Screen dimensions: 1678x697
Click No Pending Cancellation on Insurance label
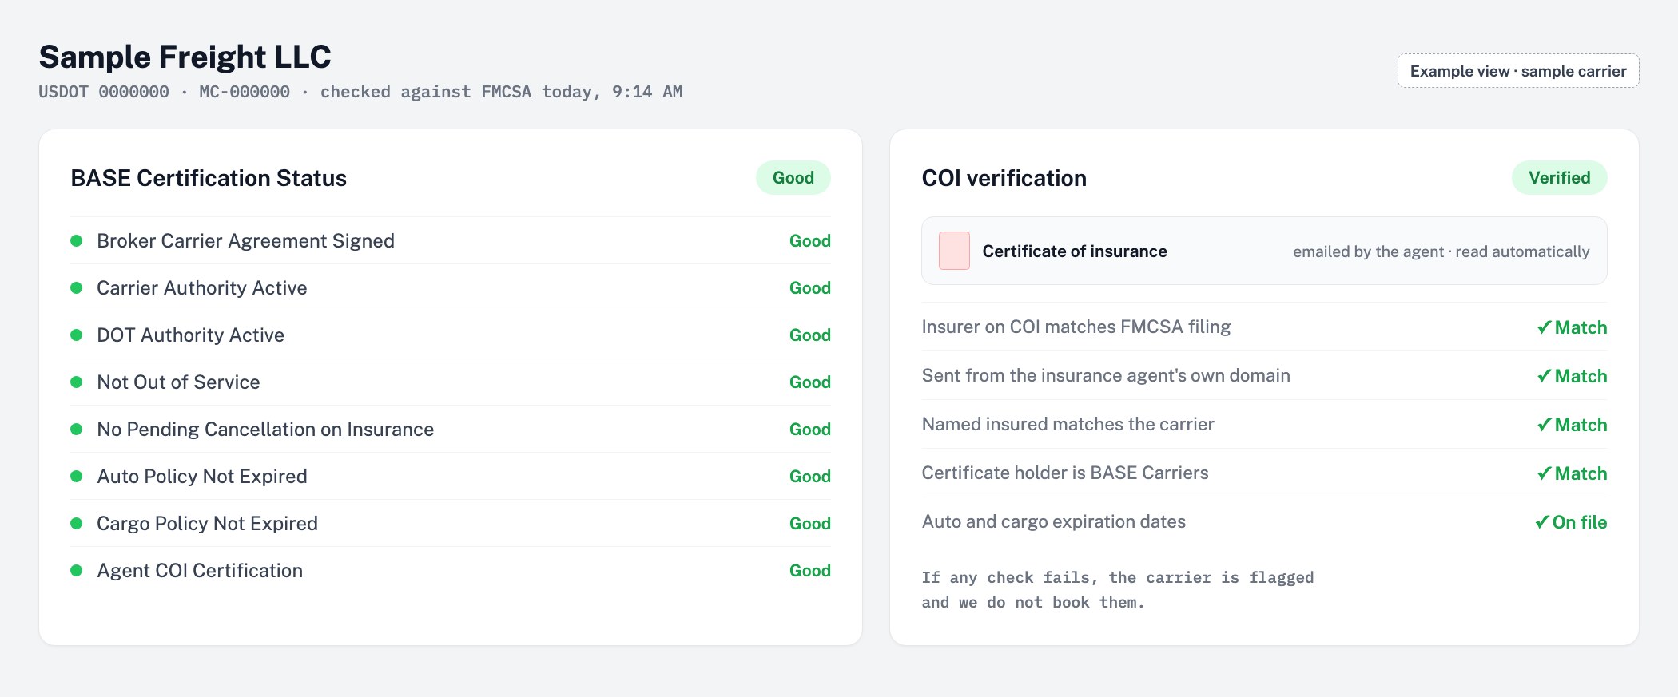[x=265, y=429]
